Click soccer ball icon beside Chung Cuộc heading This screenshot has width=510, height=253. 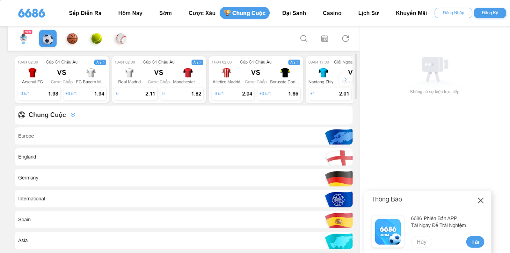[x=22, y=115]
